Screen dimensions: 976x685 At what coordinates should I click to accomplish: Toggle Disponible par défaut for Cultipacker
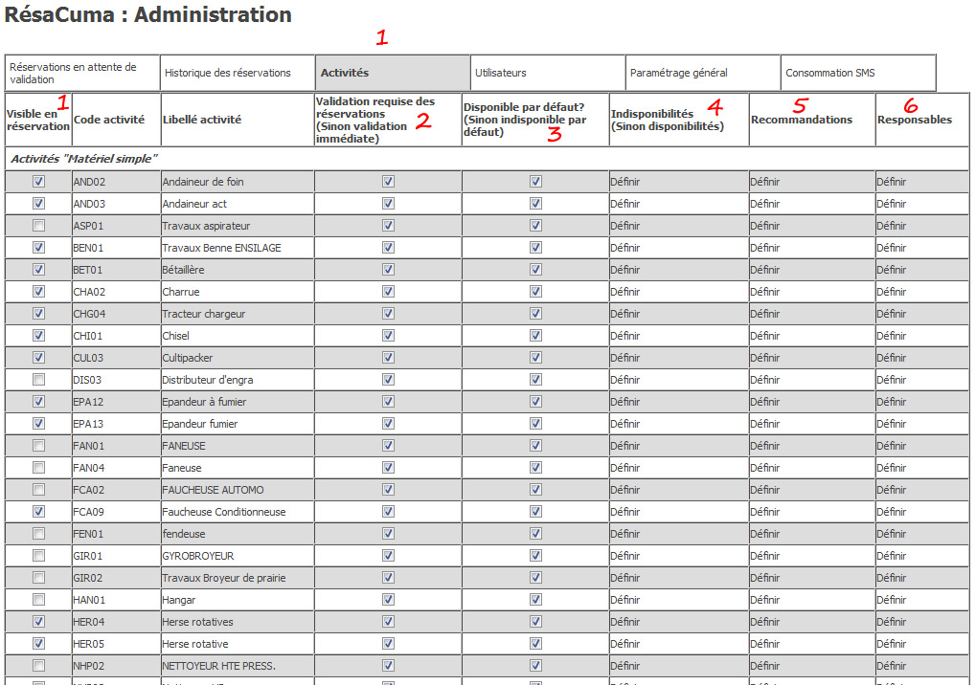(x=535, y=358)
